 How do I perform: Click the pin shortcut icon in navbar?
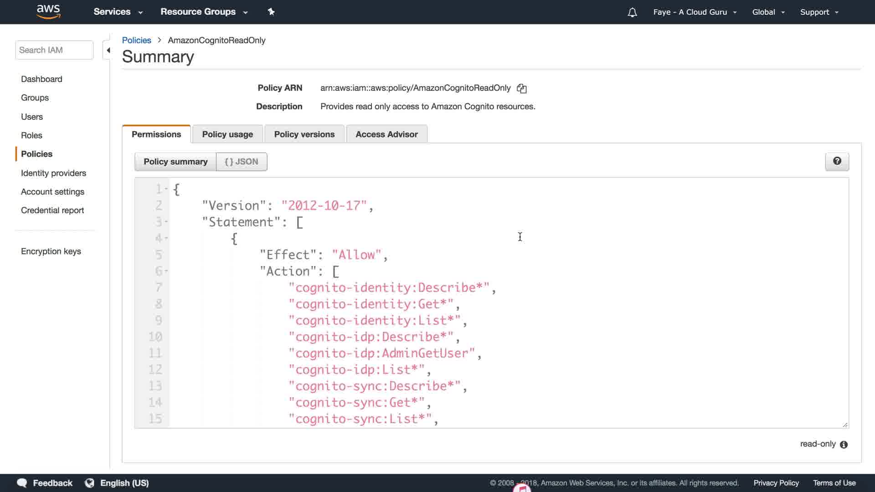pos(271,12)
